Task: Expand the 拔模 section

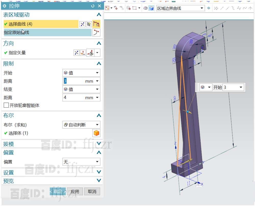Action: point(99,144)
